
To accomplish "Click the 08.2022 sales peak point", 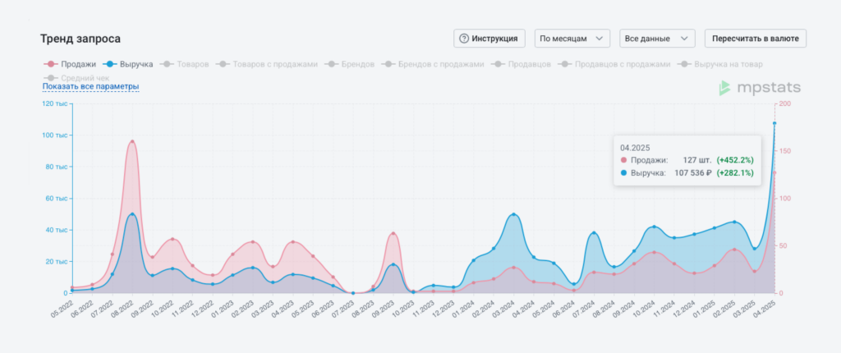I will [132, 142].
